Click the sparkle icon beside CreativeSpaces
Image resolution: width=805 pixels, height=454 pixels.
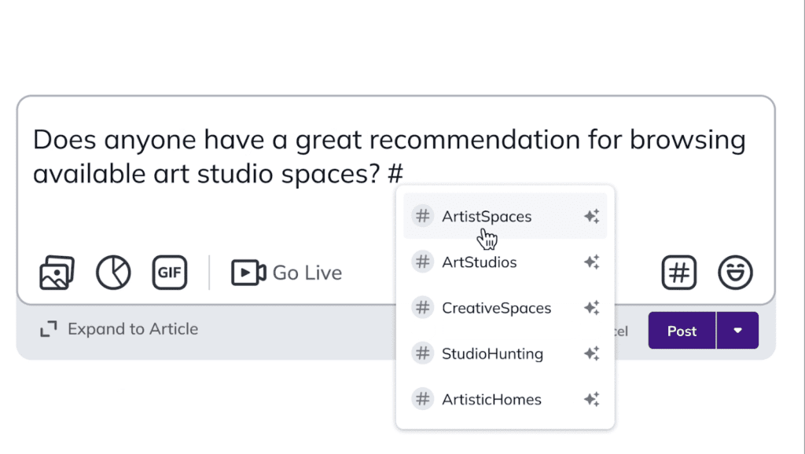[591, 308]
